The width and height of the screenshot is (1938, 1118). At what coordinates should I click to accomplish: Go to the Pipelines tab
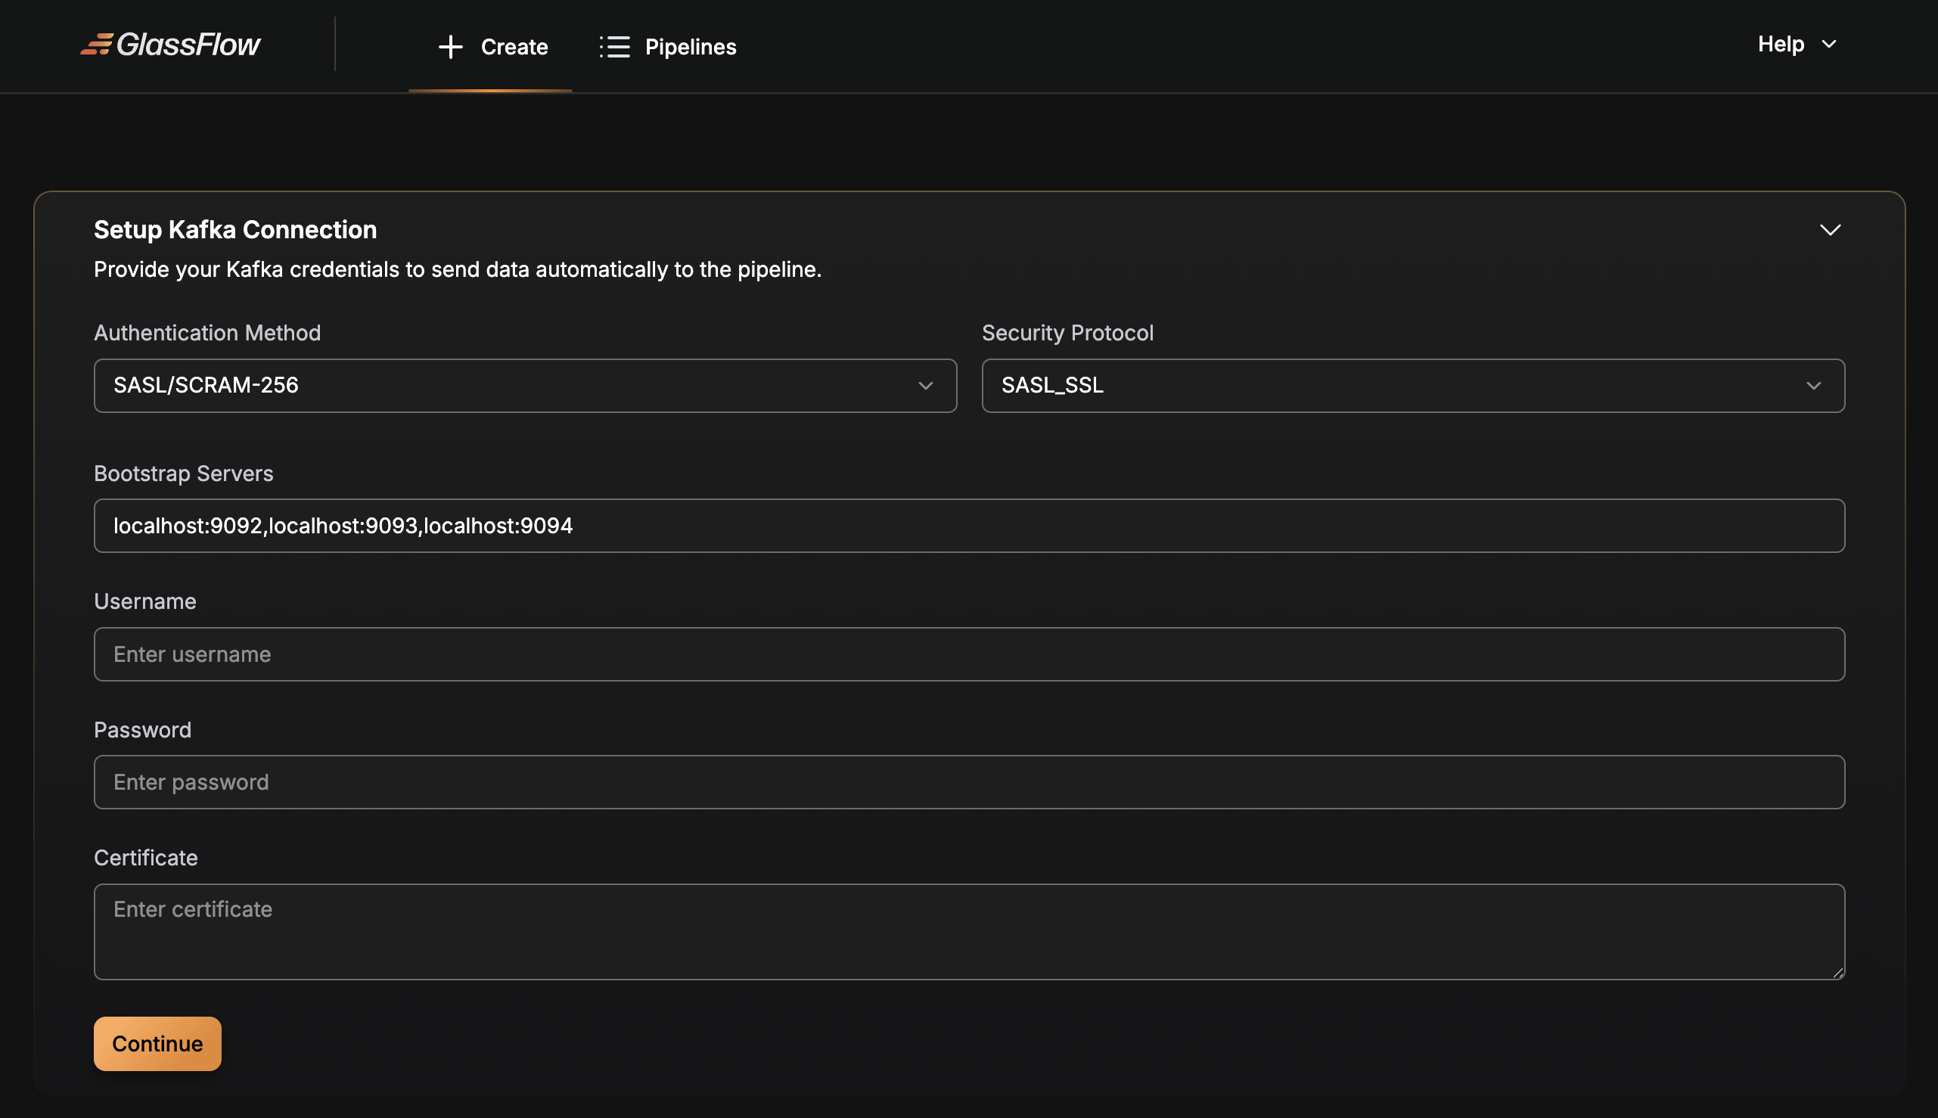[690, 47]
